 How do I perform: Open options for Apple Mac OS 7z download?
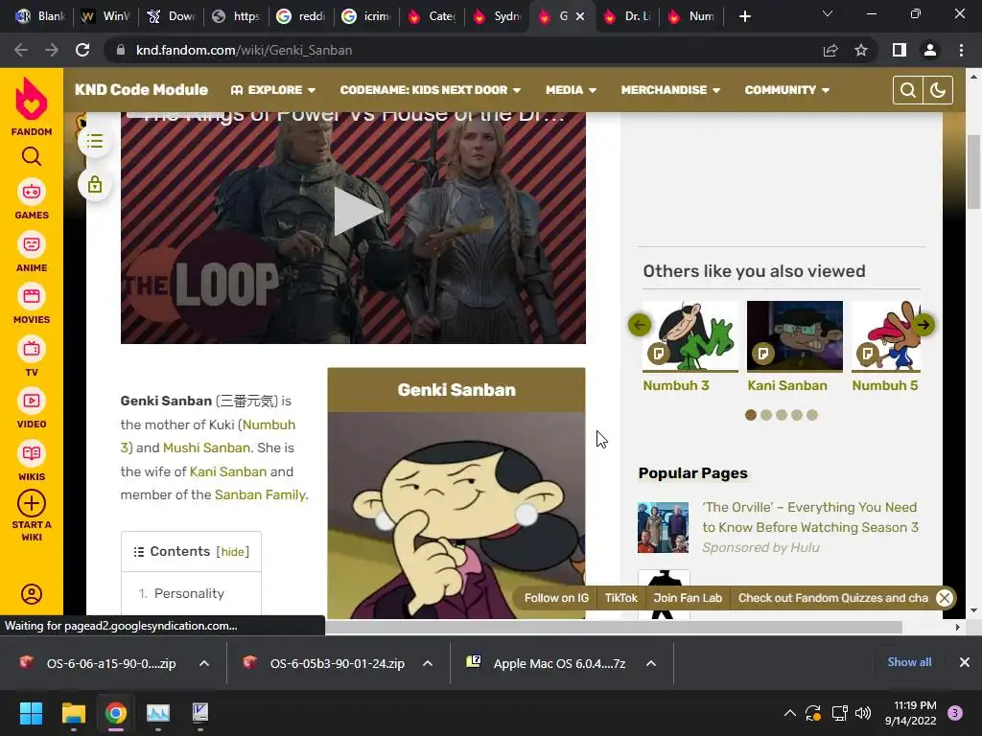[x=651, y=663]
